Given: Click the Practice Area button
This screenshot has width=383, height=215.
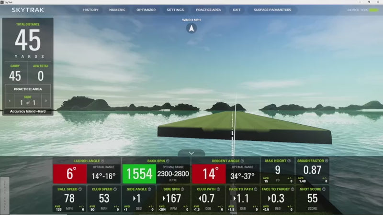Looking at the screenshot, I should tap(208, 10).
